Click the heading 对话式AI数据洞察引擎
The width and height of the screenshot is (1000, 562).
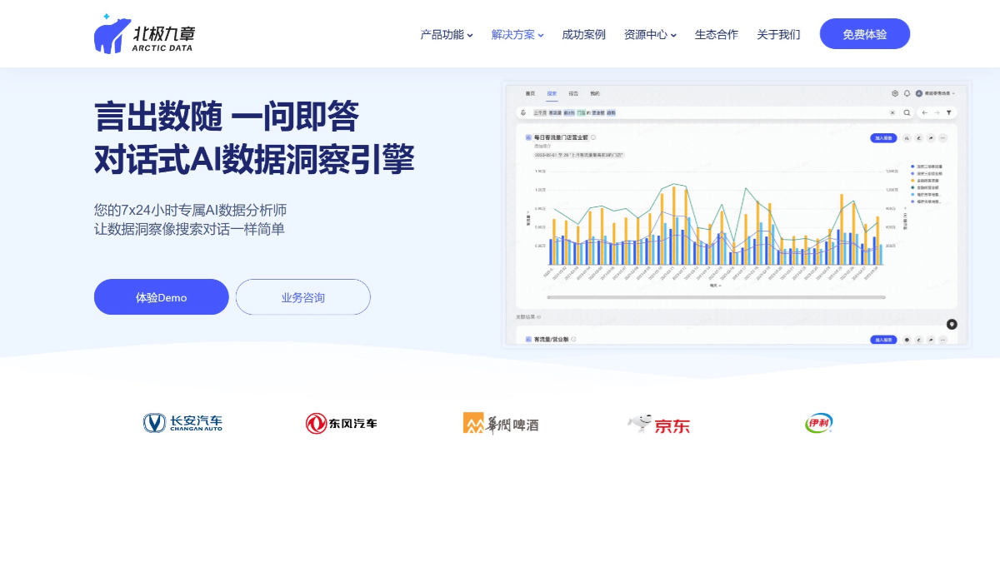click(254, 159)
